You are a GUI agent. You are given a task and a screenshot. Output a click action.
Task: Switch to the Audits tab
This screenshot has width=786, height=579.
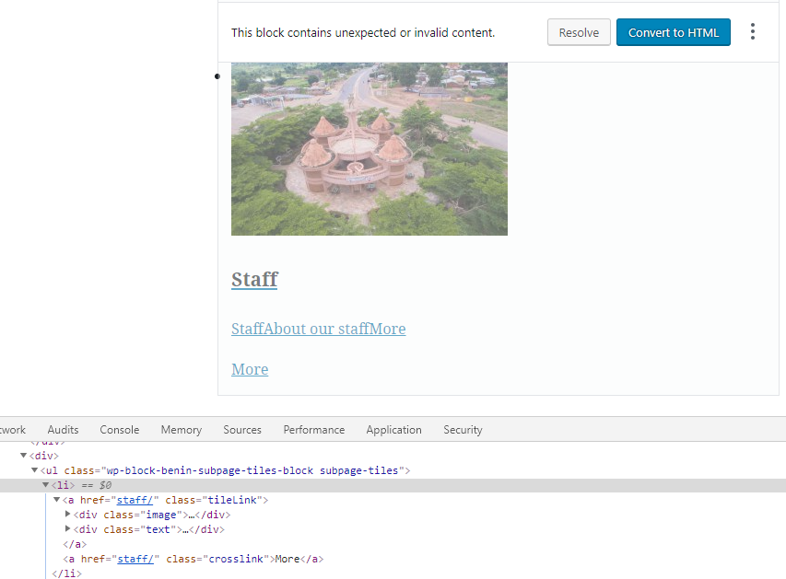(63, 430)
